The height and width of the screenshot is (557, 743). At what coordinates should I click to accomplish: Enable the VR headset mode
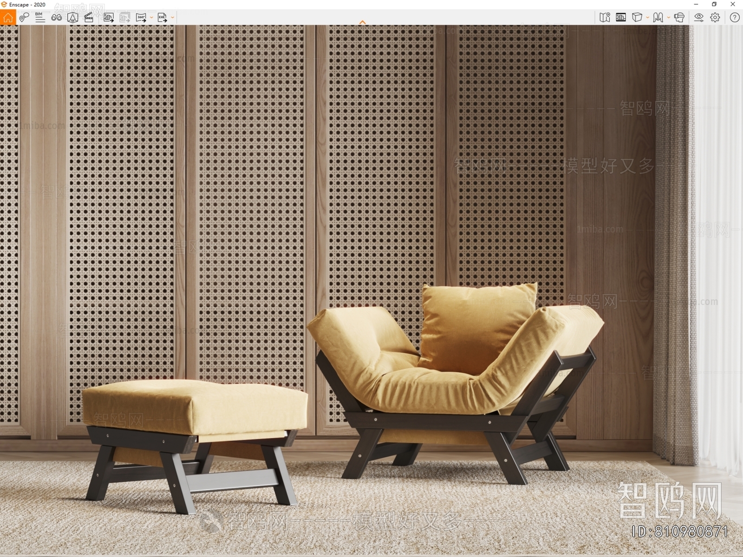[679, 18]
